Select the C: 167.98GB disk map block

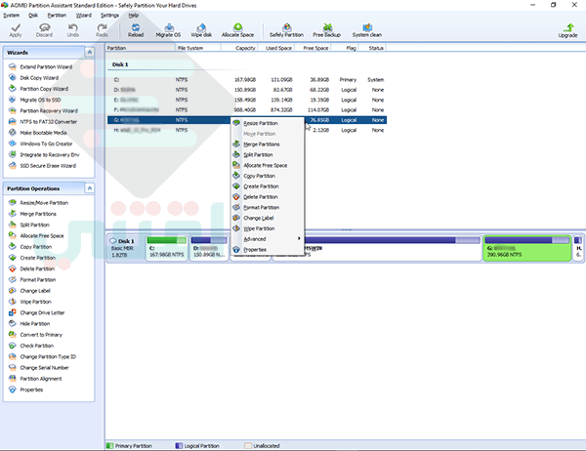click(x=167, y=248)
